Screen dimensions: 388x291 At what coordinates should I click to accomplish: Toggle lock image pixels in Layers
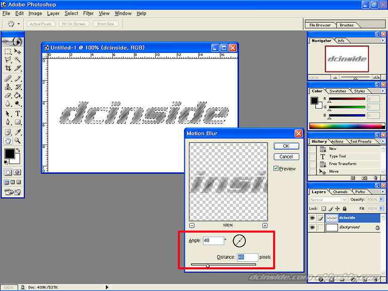331,208
